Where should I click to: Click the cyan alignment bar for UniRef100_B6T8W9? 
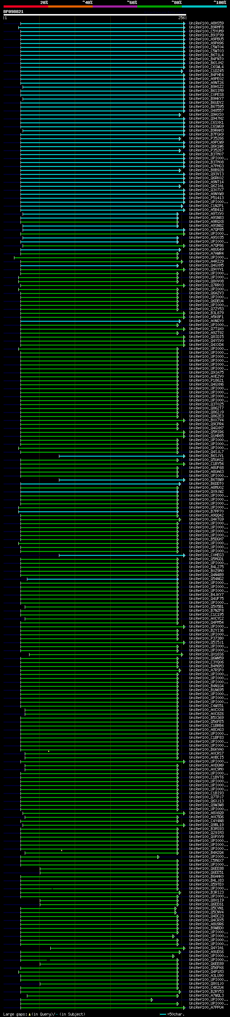point(122,480)
